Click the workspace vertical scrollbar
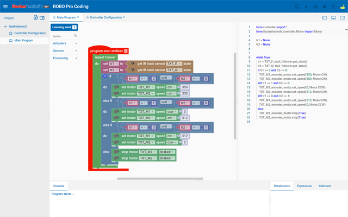 235,96
